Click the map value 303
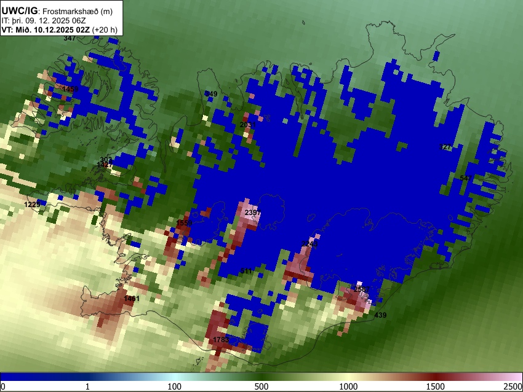 pyautogui.click(x=106, y=160)
